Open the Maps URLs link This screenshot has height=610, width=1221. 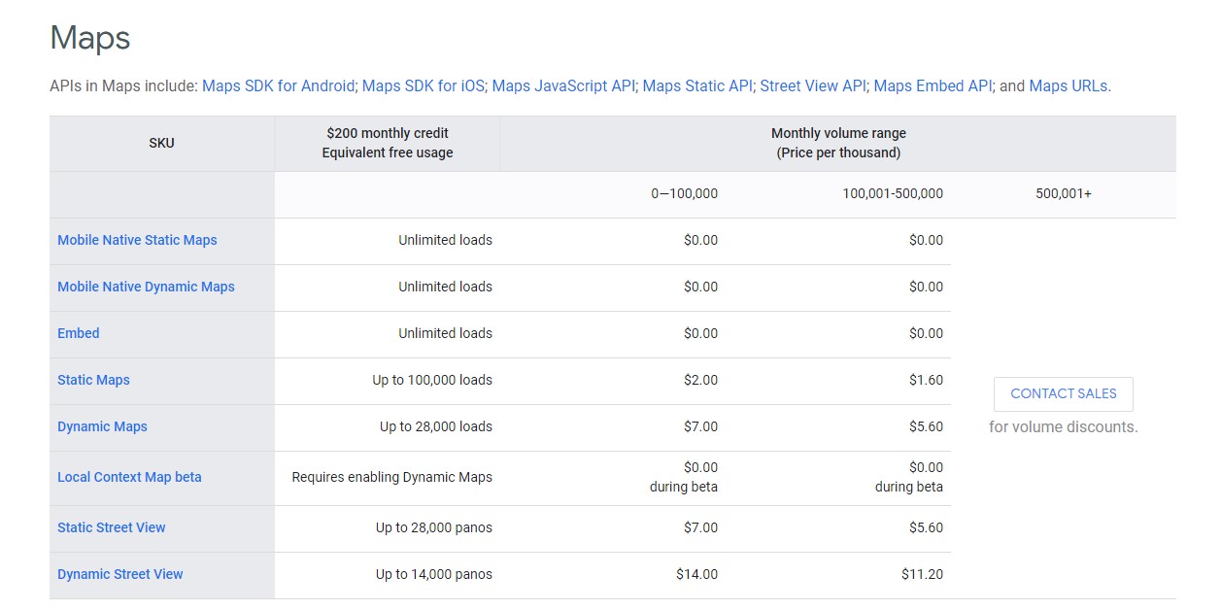click(1068, 86)
